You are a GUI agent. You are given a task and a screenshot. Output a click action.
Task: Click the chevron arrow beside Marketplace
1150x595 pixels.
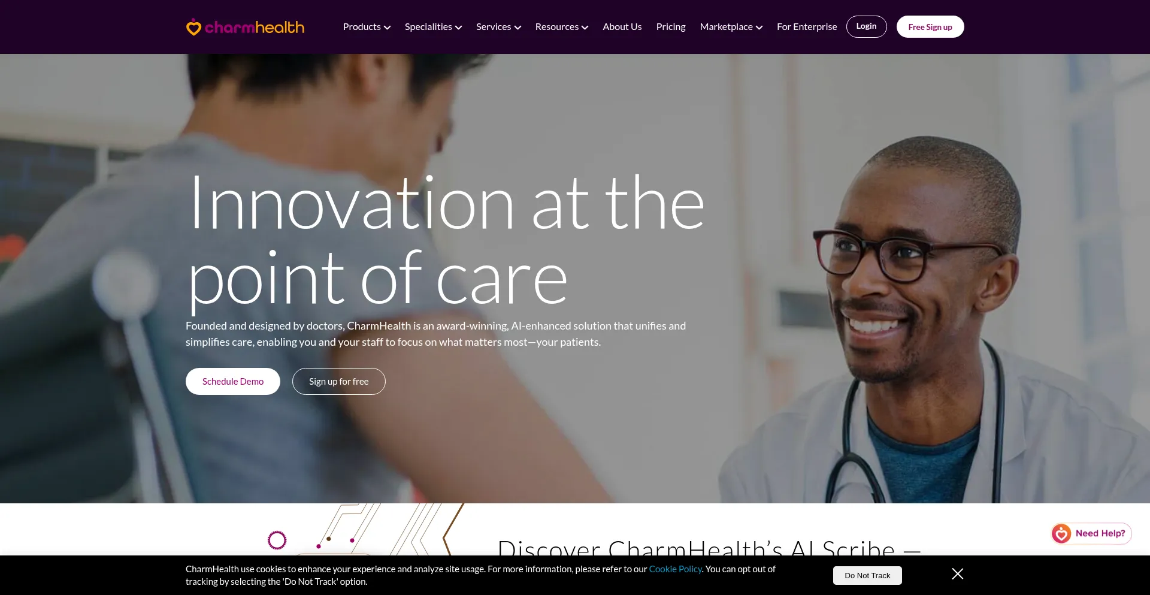click(759, 28)
